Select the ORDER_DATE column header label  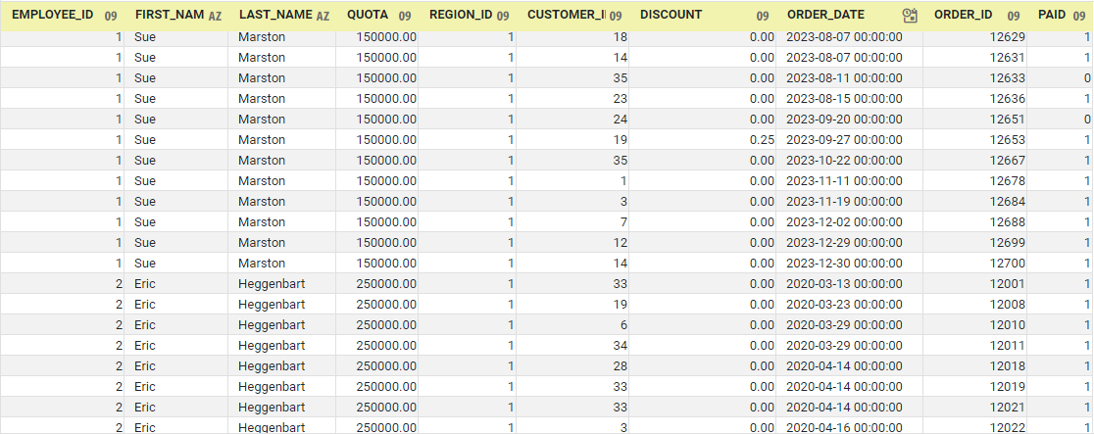point(825,15)
